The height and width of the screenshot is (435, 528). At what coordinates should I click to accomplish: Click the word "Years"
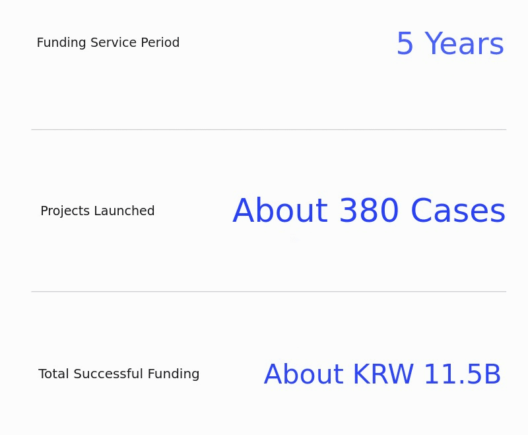tap(464, 45)
